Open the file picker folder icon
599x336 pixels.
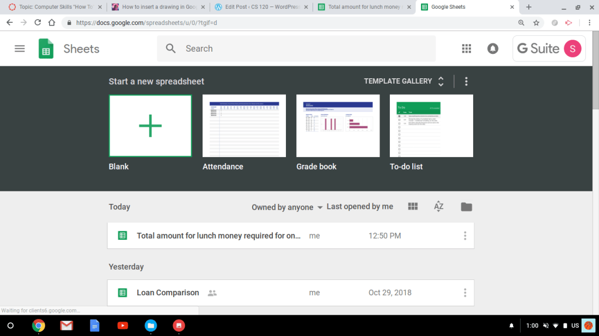[x=467, y=207]
